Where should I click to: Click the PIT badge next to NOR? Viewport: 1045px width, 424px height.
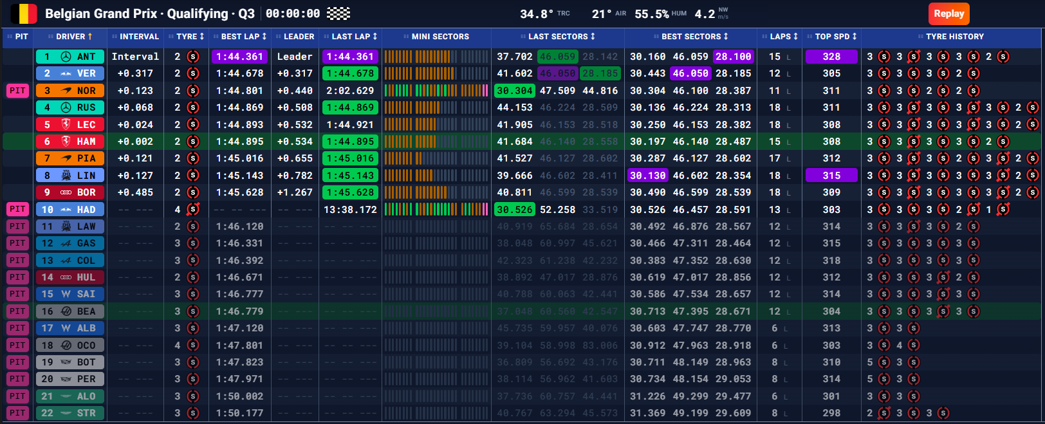coord(17,91)
